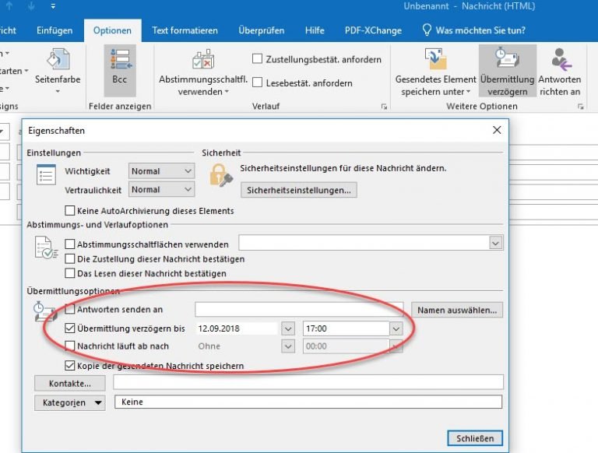
Task: Open the Überprüfen tab
Action: click(262, 30)
